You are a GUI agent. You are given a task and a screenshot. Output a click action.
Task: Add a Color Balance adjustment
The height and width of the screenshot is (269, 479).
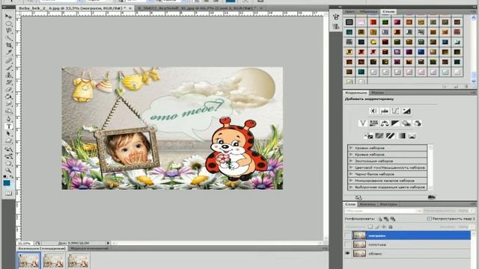(x=385, y=123)
